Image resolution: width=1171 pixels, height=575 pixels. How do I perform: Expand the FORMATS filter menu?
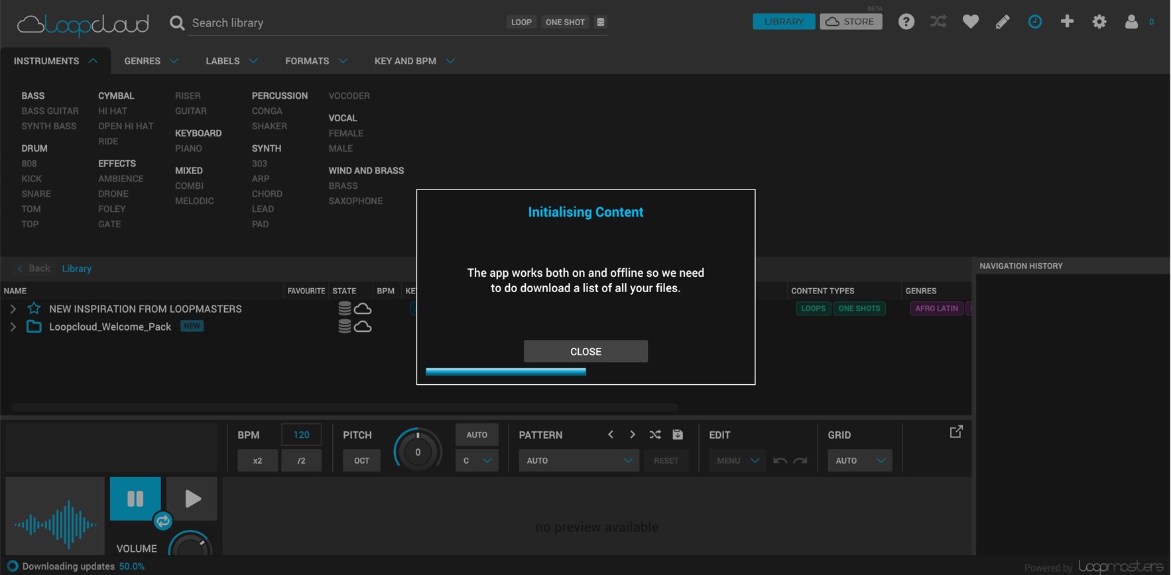point(316,61)
